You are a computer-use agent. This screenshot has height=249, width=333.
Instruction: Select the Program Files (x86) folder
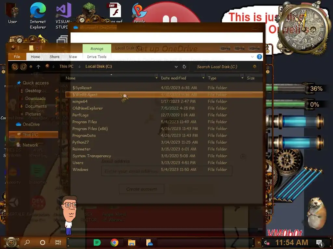click(x=164, y=128)
